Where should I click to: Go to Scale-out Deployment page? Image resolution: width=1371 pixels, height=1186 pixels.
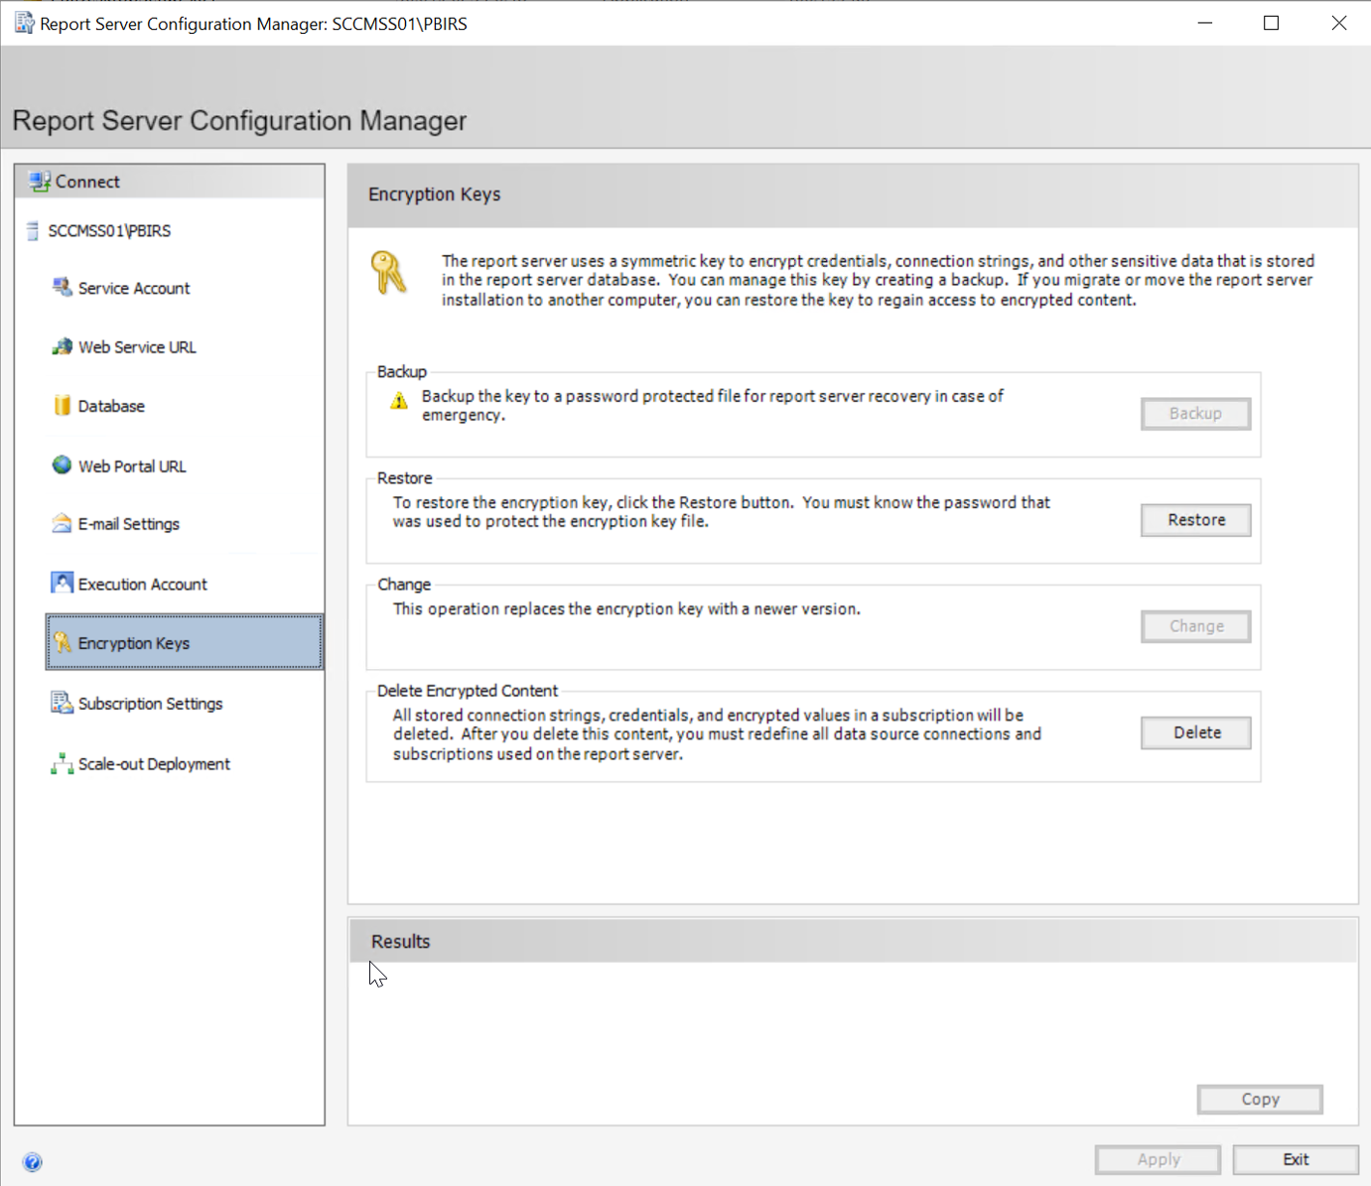point(154,764)
